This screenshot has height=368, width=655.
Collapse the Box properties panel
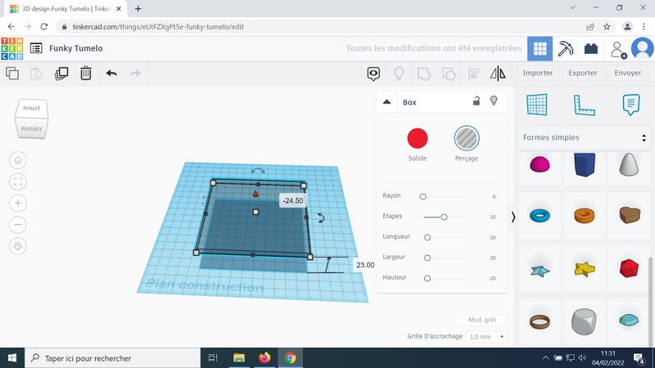[x=386, y=101]
